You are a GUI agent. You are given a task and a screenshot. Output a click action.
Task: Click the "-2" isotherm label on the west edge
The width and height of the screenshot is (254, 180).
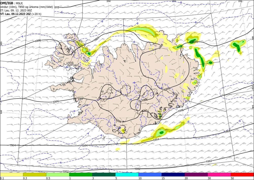[x=9, y=93]
